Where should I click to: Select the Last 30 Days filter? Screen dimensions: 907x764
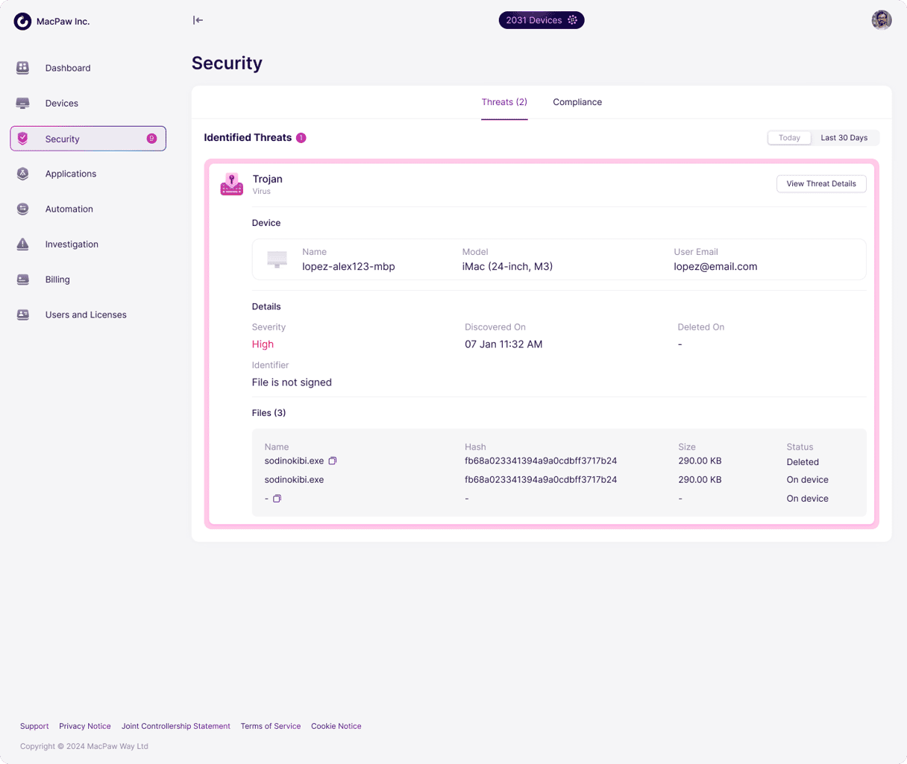(844, 138)
